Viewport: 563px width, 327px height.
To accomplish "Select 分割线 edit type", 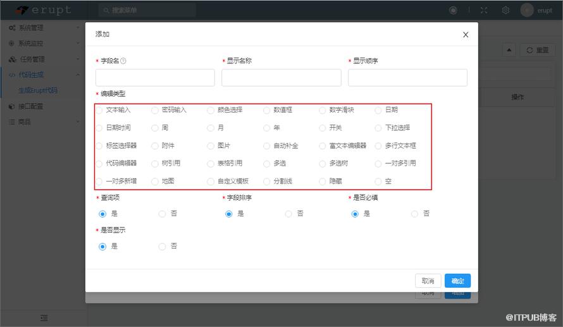I will (266, 182).
